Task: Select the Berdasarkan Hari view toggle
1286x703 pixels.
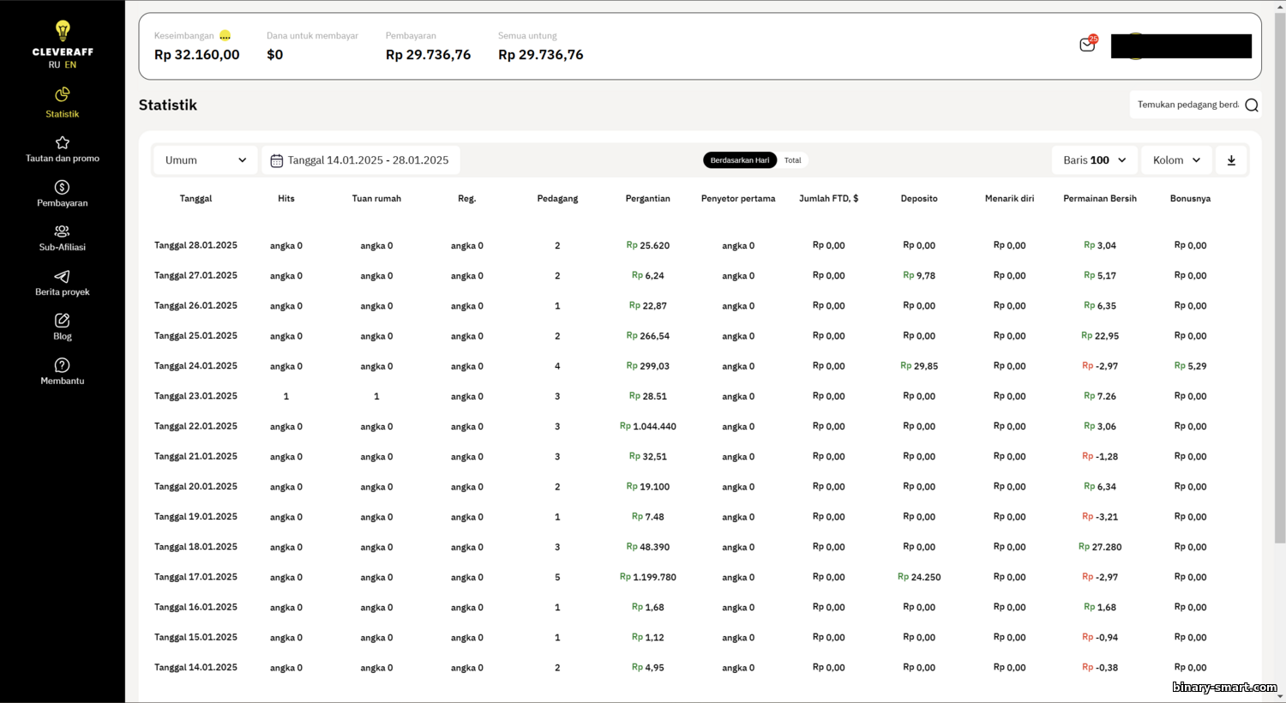Action: coord(740,160)
